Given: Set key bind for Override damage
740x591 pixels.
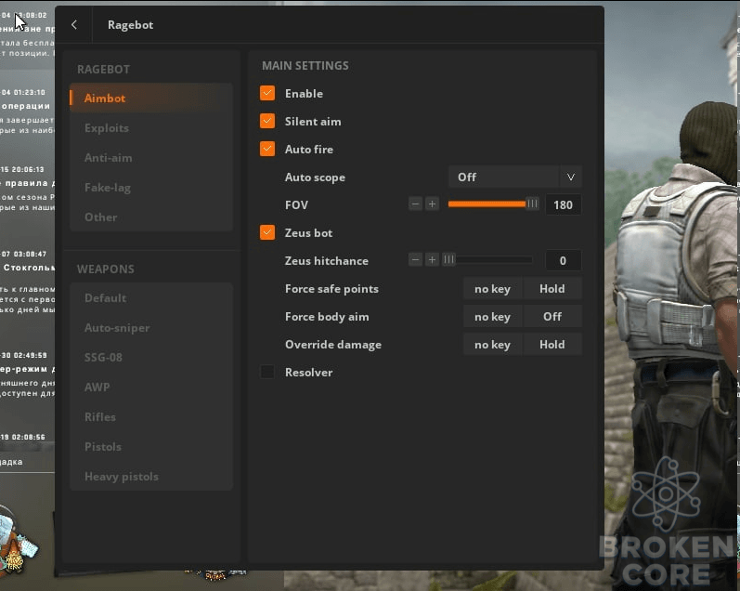Looking at the screenshot, I should tap(493, 345).
